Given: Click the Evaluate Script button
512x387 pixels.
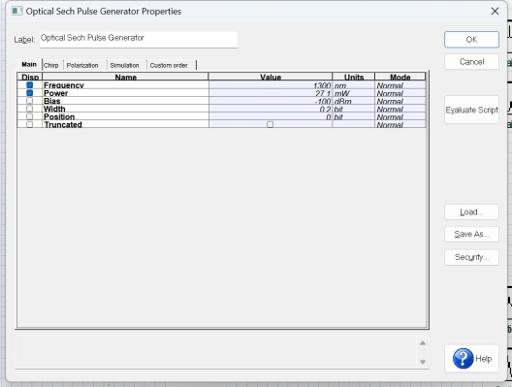Looking at the screenshot, I should pos(471,110).
